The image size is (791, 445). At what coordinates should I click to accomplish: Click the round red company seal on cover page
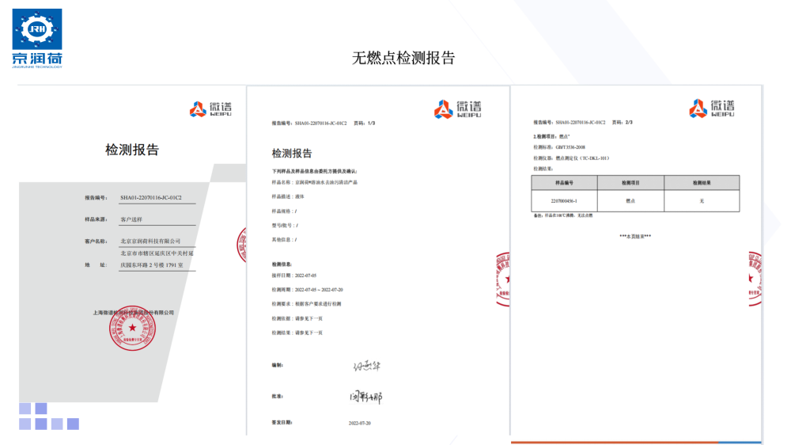coord(132,329)
